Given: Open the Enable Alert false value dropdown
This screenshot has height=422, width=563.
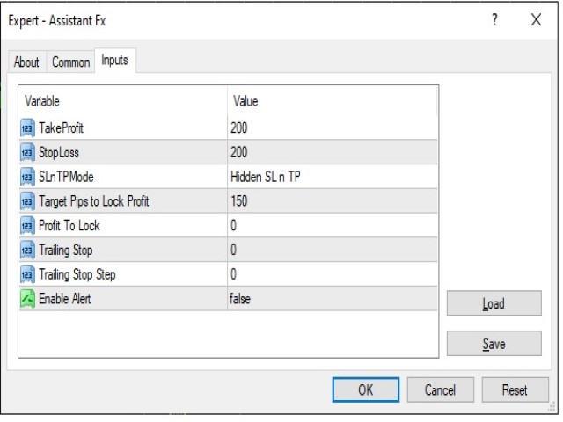Looking at the screenshot, I should (x=333, y=299).
